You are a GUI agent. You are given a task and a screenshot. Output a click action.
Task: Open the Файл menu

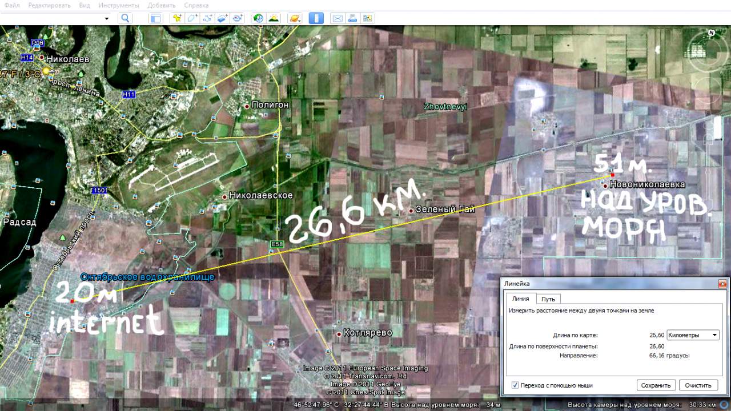click(11, 5)
